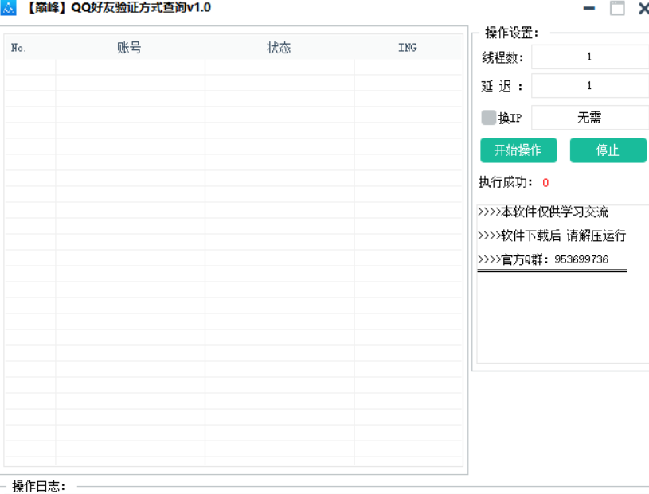Click the 状态 column header
The height and width of the screenshot is (494, 649).
point(279,47)
